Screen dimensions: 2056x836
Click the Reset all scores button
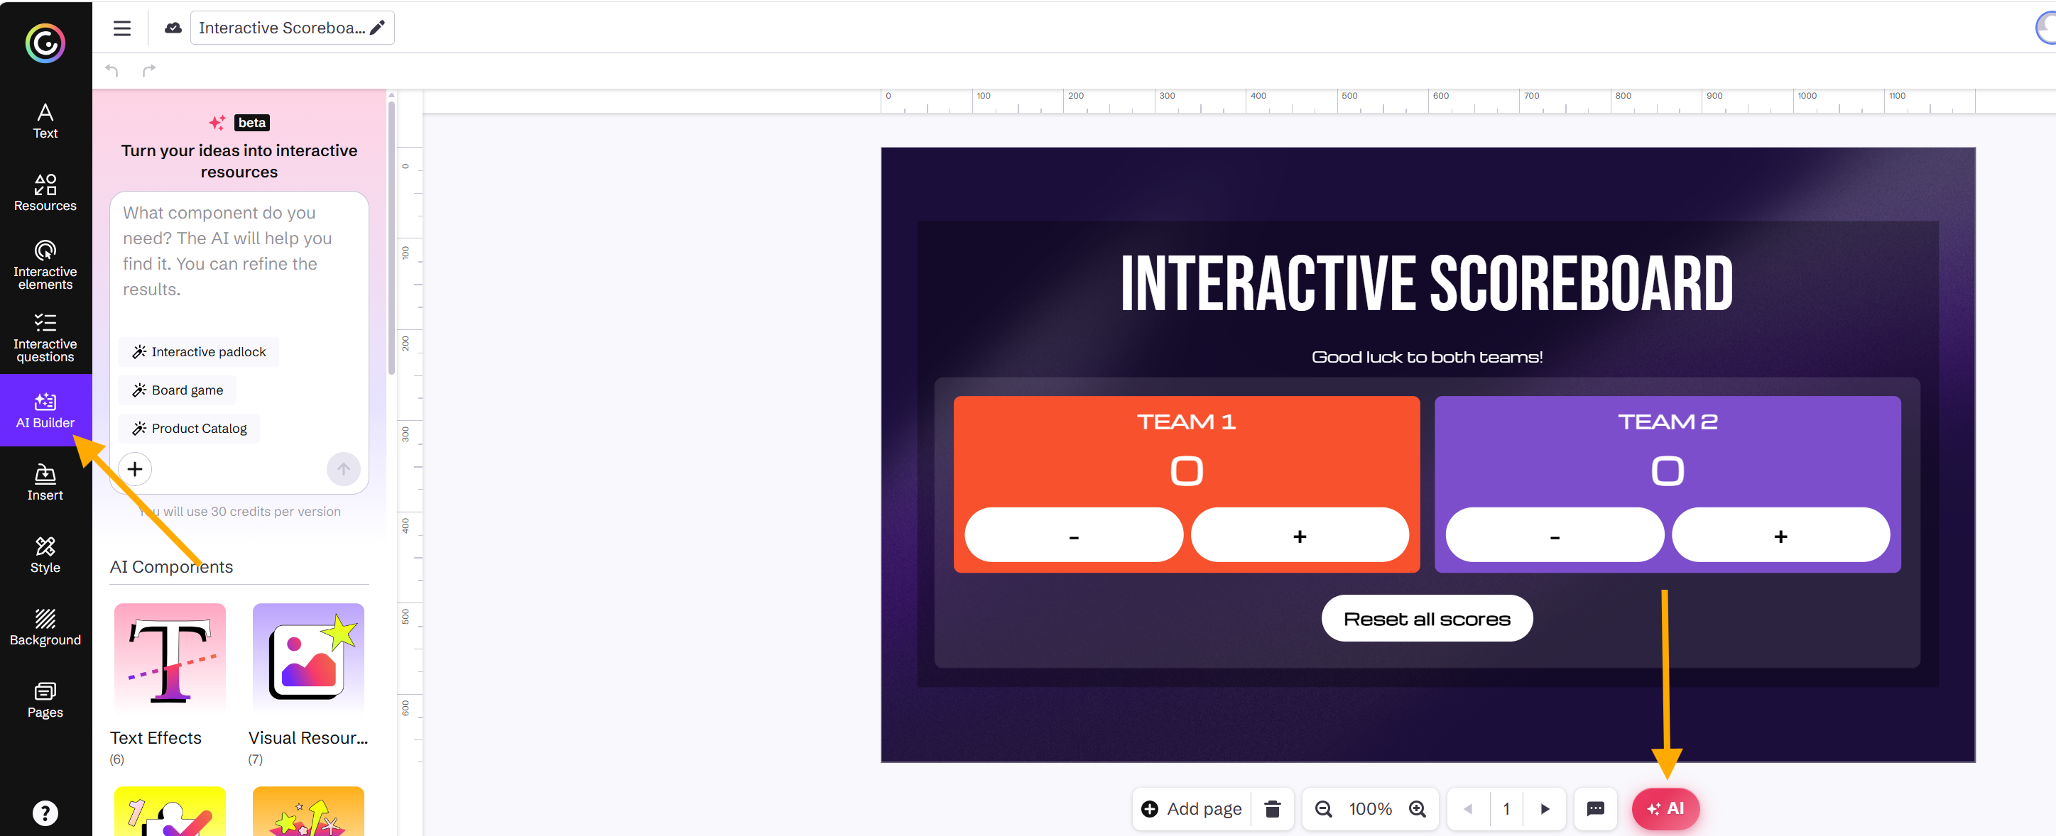[1427, 619]
